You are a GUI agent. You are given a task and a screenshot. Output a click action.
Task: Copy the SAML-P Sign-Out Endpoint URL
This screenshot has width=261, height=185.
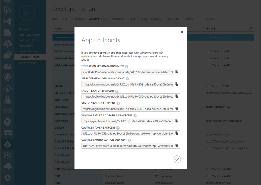(177, 109)
